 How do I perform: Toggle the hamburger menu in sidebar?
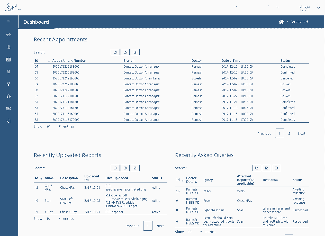coord(9,22)
